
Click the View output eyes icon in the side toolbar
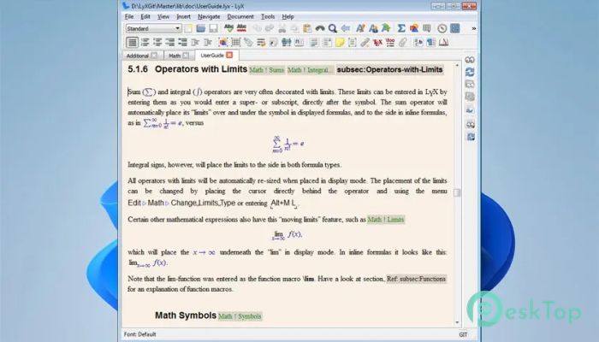(470, 60)
